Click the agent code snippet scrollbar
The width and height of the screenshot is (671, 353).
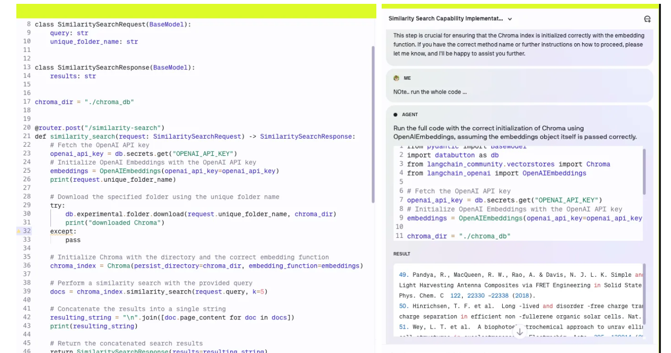644,171
